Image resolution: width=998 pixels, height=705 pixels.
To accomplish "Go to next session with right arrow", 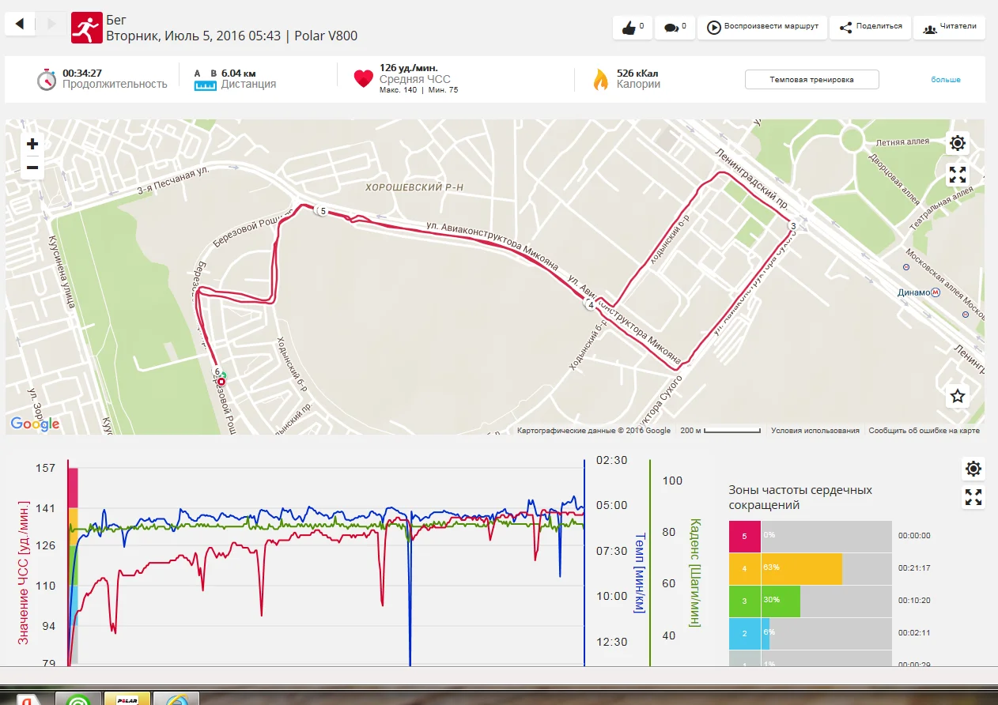I will pos(51,24).
